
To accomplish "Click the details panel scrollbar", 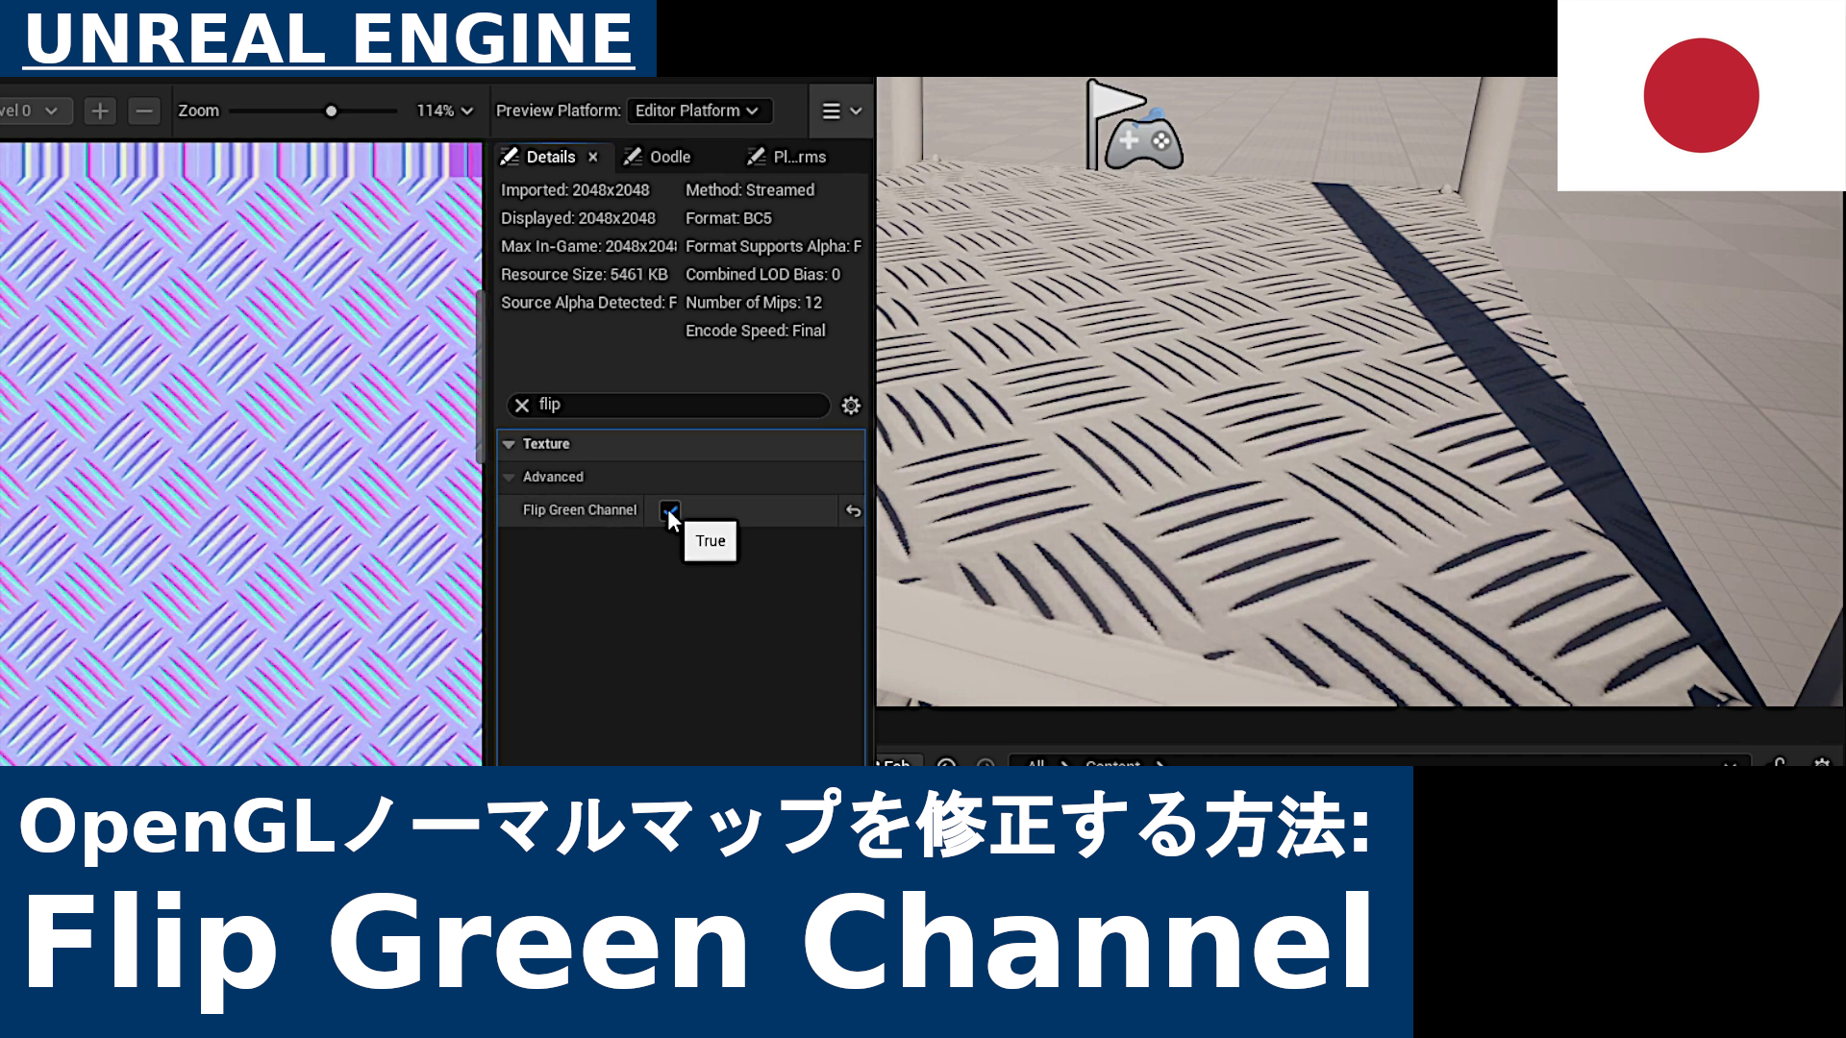I will click(x=480, y=375).
